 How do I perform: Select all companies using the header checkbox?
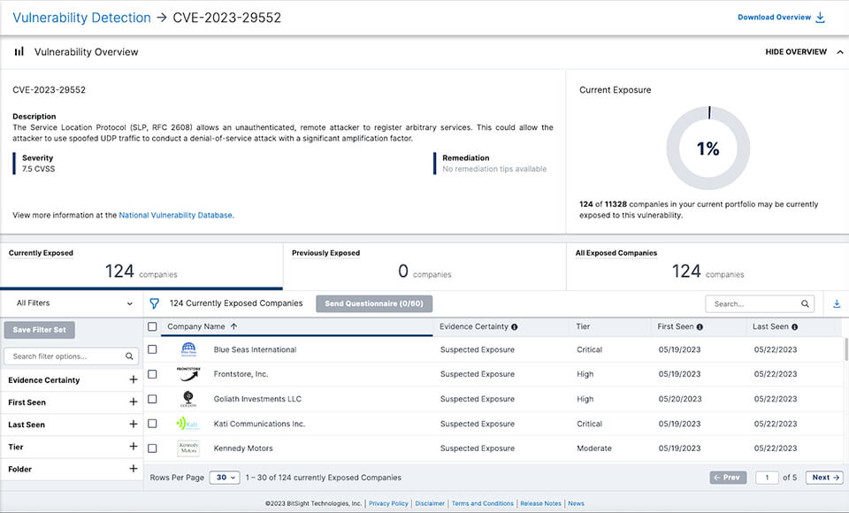pos(152,327)
